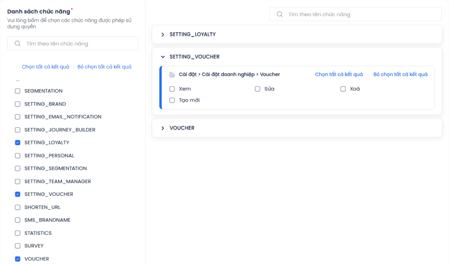Screen dimensions: 449x264
Task: Expand the VOUCHER section
Action: pyautogui.click(x=163, y=128)
